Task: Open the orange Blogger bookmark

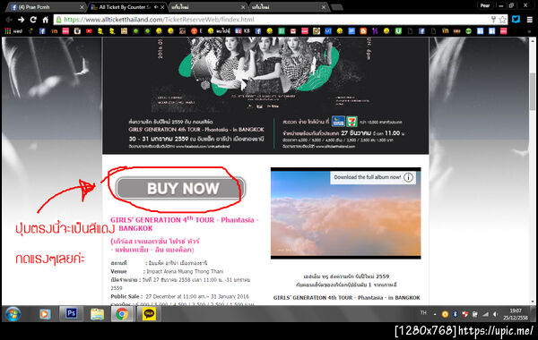Action: [x=363, y=31]
